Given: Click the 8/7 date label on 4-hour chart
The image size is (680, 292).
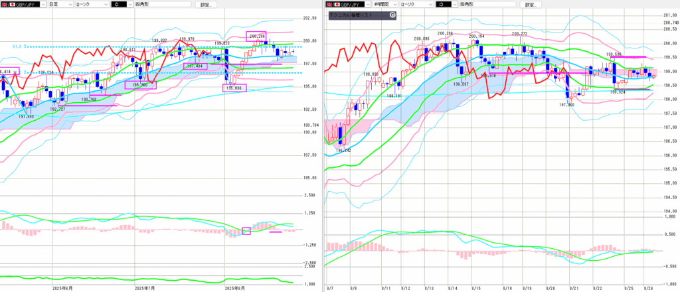Looking at the screenshot, I should [329, 287].
